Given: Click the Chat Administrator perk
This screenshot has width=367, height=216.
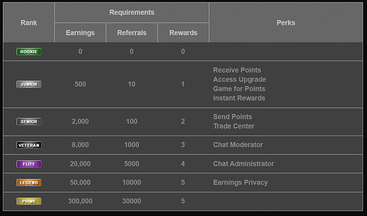Looking at the screenshot, I should pos(243,163).
